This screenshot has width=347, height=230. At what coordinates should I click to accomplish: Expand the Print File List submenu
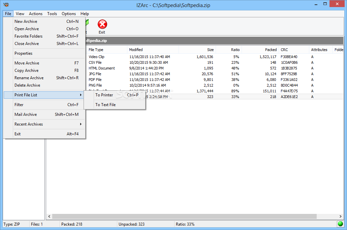click(44, 95)
